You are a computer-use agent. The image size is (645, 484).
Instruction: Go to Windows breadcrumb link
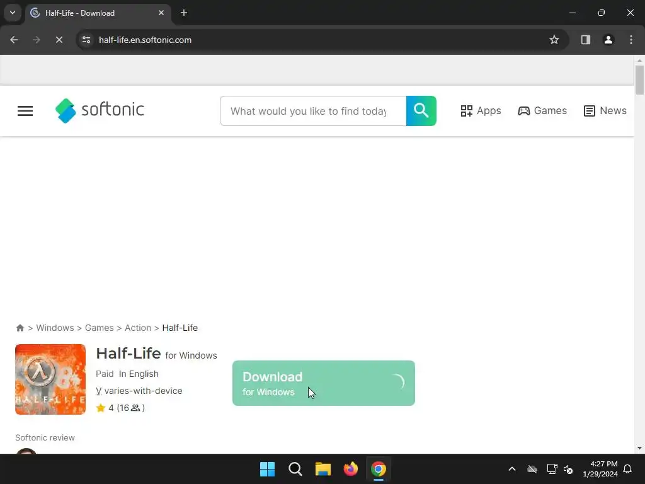[55, 328]
